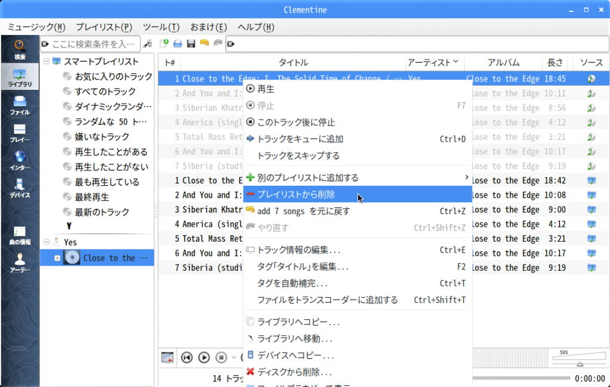Choose このトラック後に停止 menu entry
The height and width of the screenshot is (387, 610).
click(x=357, y=123)
